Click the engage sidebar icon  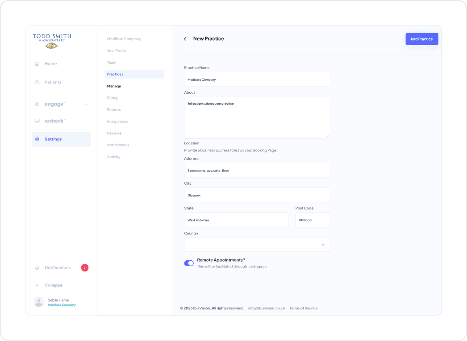[37, 104]
